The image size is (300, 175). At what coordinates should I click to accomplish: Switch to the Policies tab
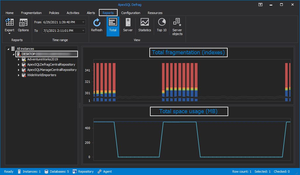click(54, 13)
